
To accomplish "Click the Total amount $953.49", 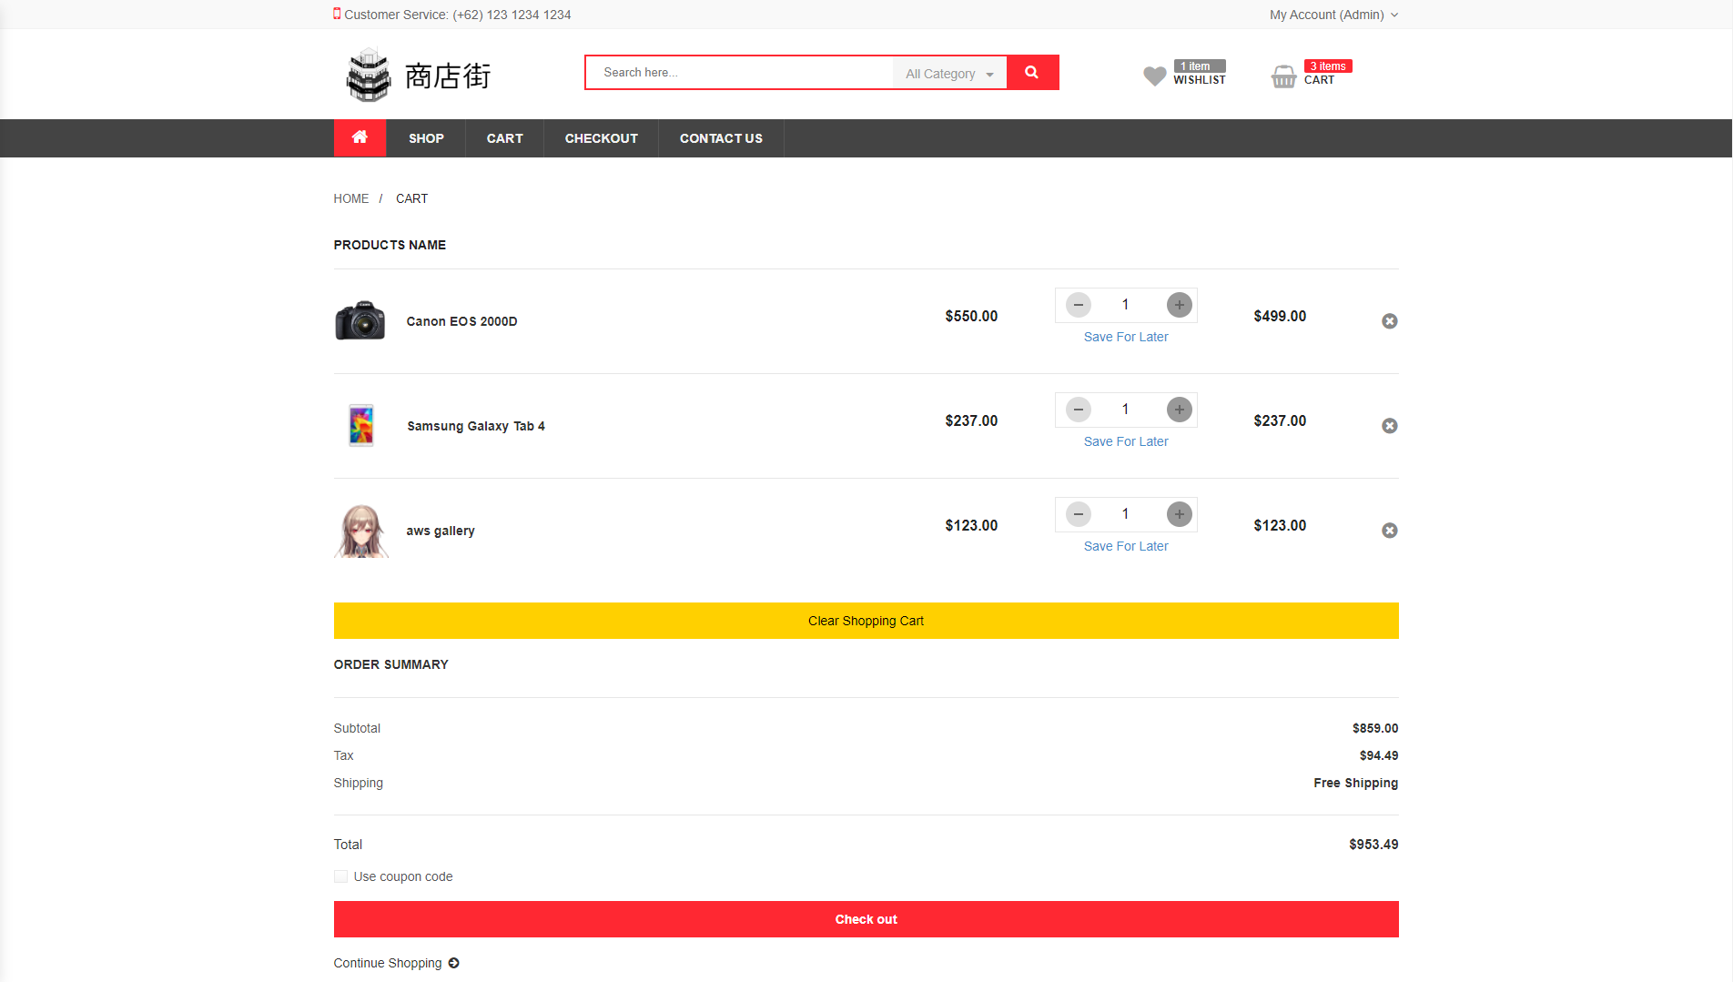I will pos(1373,845).
